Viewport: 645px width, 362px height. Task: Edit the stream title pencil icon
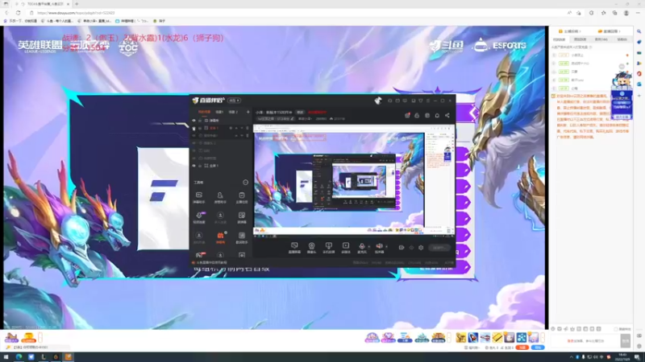[x=293, y=118]
